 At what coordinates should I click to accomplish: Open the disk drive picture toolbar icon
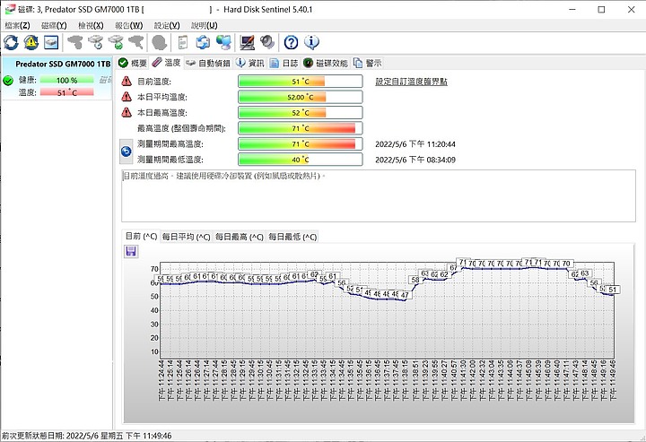coord(51,42)
